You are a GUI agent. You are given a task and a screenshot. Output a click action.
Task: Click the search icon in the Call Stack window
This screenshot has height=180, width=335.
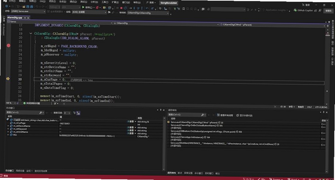[x=202, y=115]
